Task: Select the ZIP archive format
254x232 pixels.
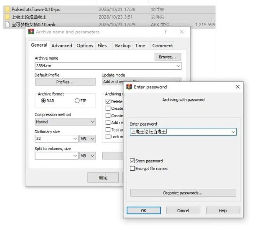Action: pos(77,101)
